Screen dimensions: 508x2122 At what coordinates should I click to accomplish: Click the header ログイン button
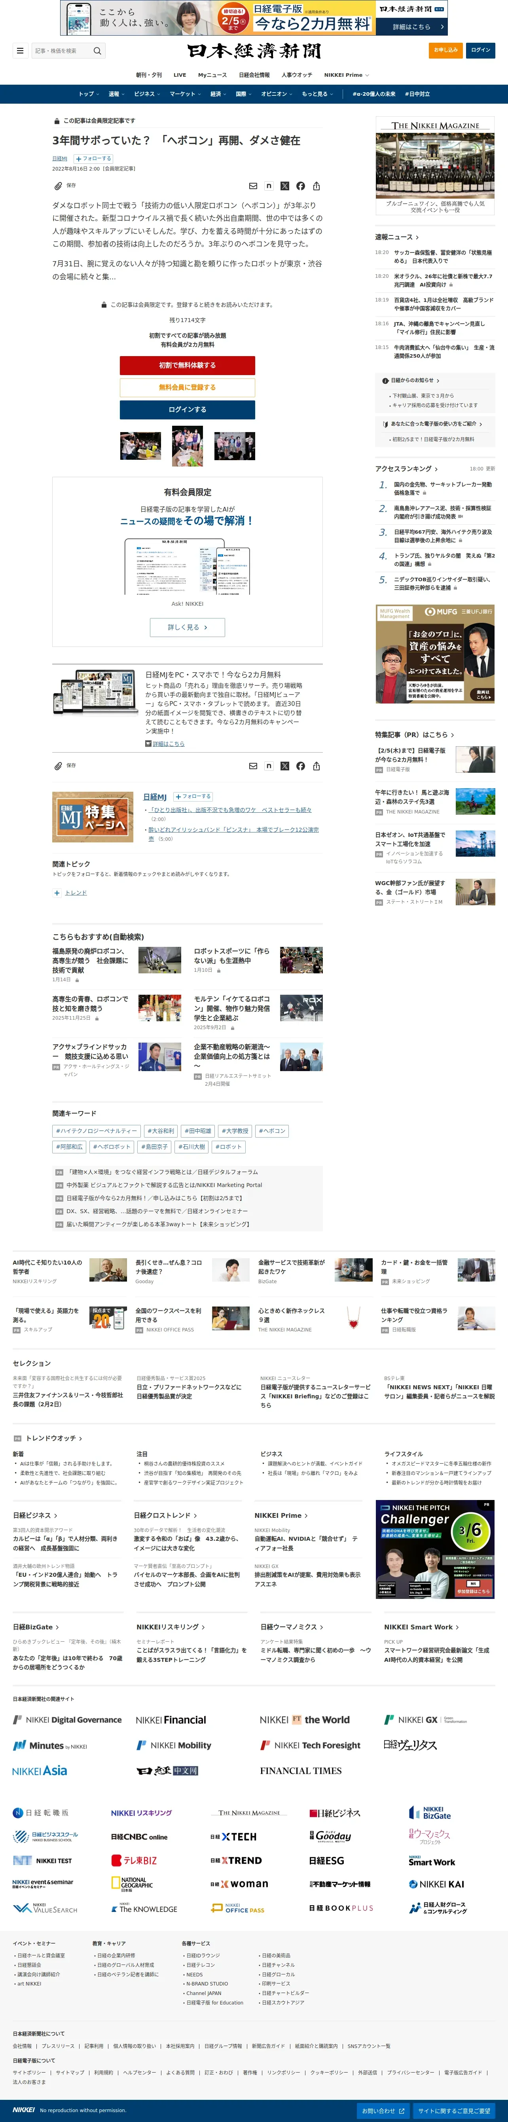(481, 50)
